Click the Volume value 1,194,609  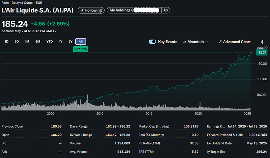(122, 143)
